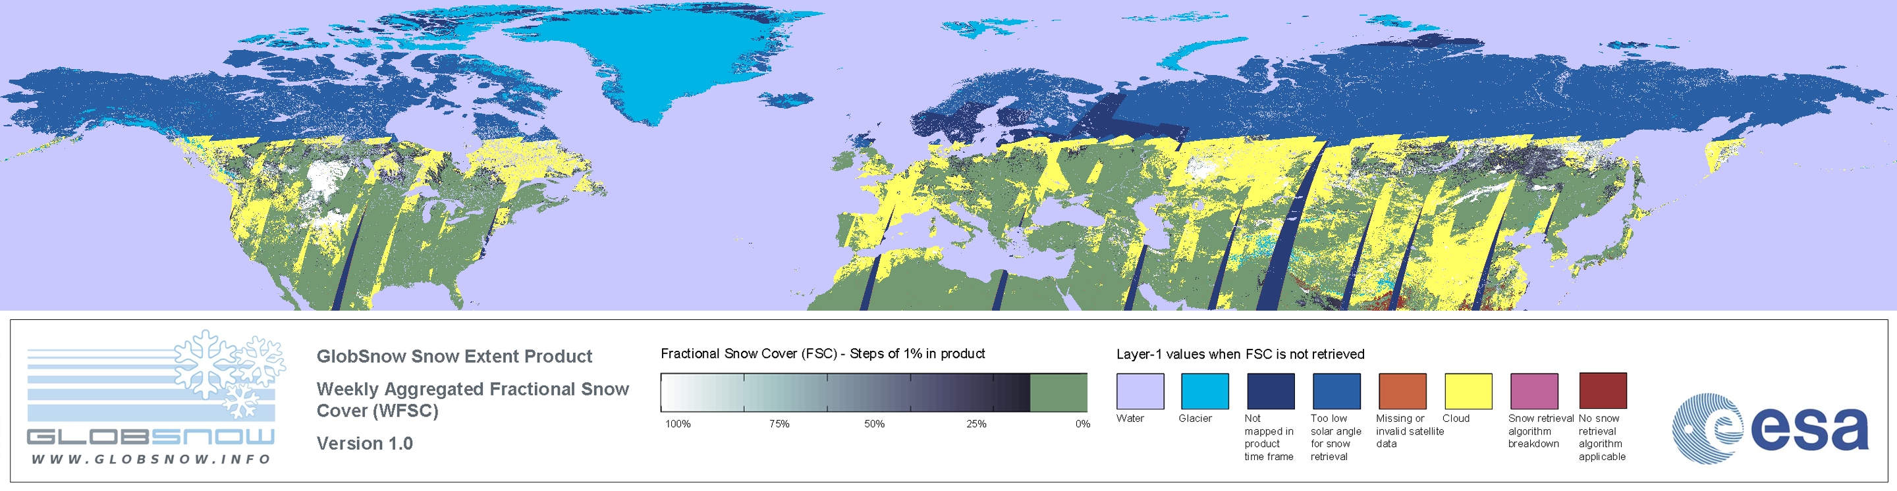The height and width of the screenshot is (491, 1897).
Task: Click the 'GlobSnow Snow Extent Product' title
Action: pos(454,356)
